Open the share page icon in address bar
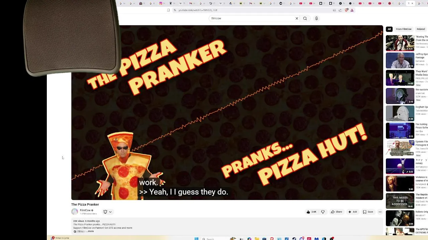The height and width of the screenshot is (240, 428). pos(340,10)
